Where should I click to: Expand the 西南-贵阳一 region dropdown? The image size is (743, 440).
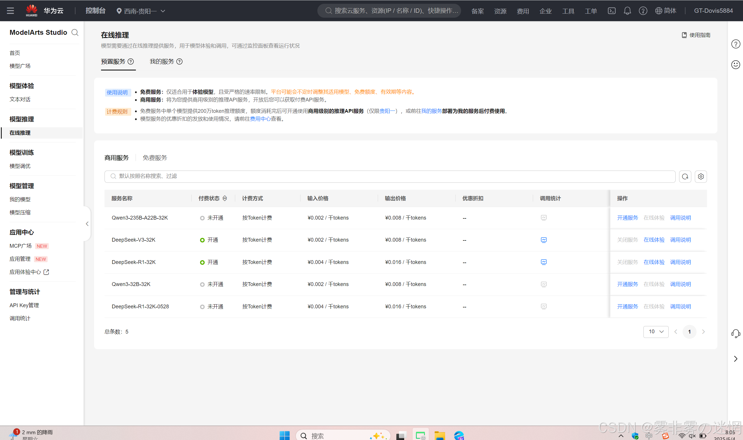tap(141, 11)
